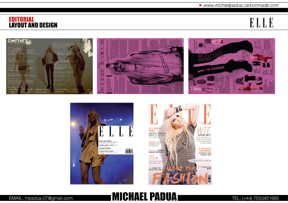Image resolution: width=288 pixels, height=203 pixels.
Task: Open the pink blonde portrait spread thumbnail
Action: [x=140, y=66]
